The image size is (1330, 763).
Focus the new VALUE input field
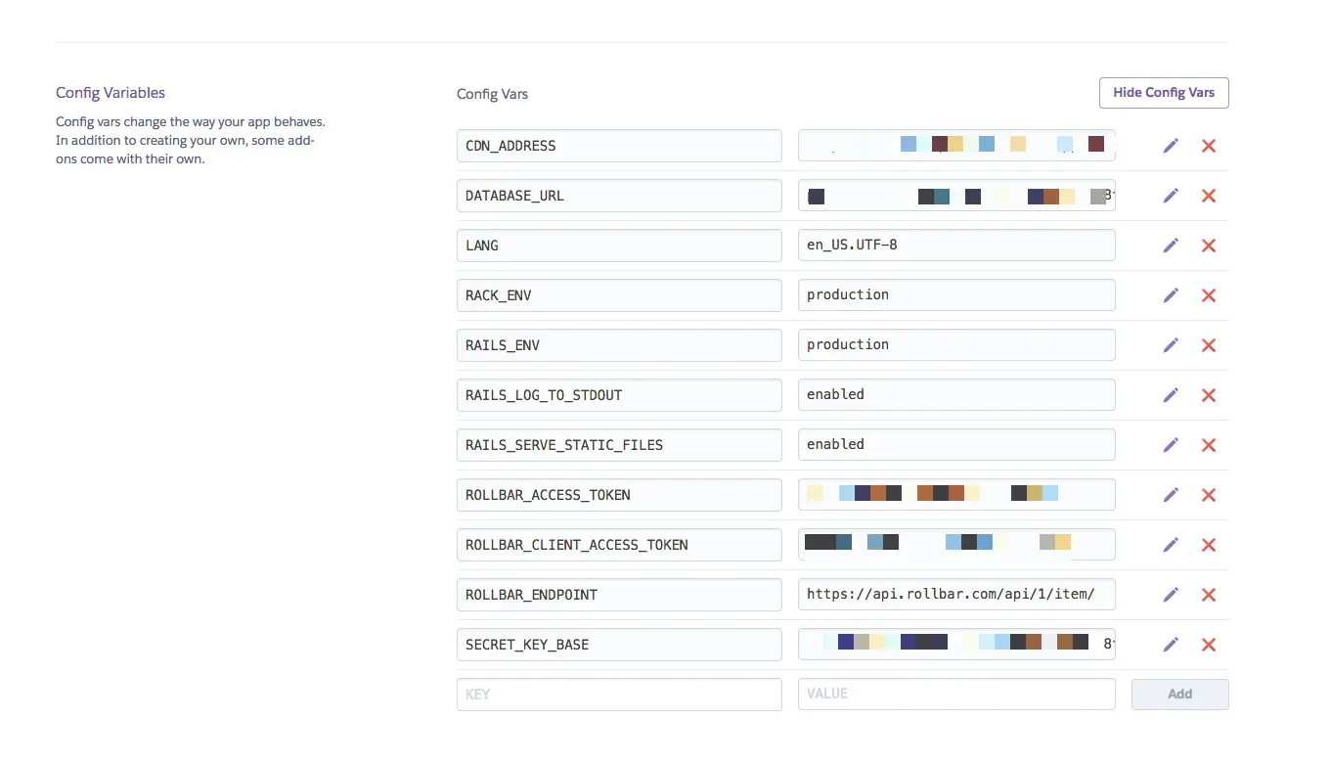tap(956, 695)
